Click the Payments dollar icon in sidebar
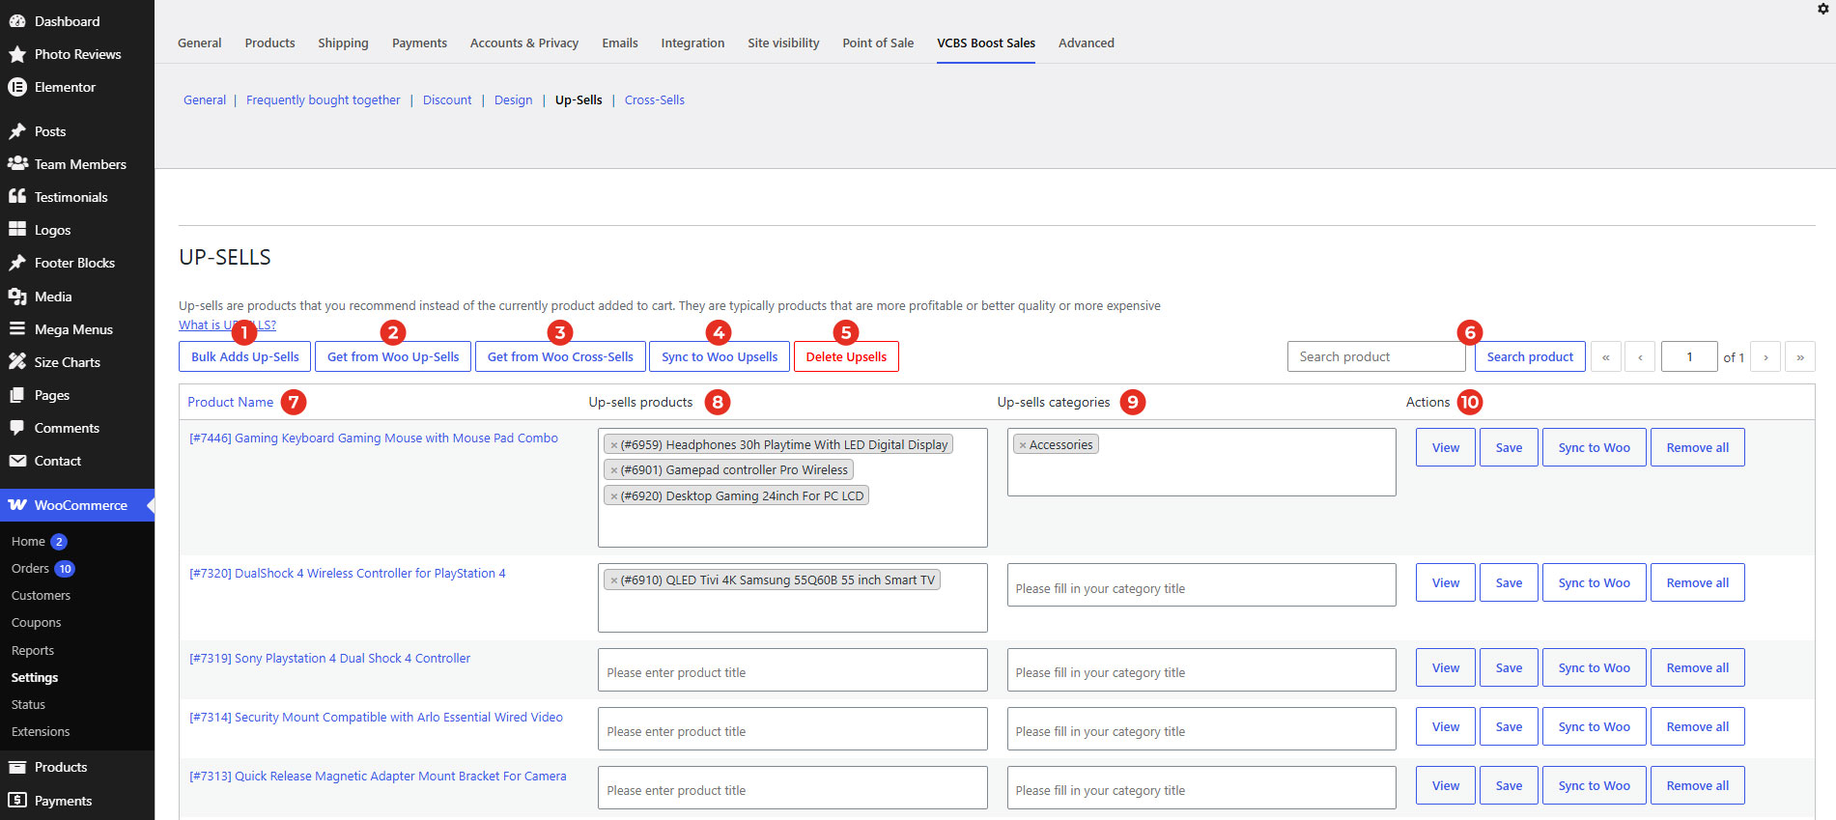Image resolution: width=1836 pixels, height=820 pixels. 17,801
